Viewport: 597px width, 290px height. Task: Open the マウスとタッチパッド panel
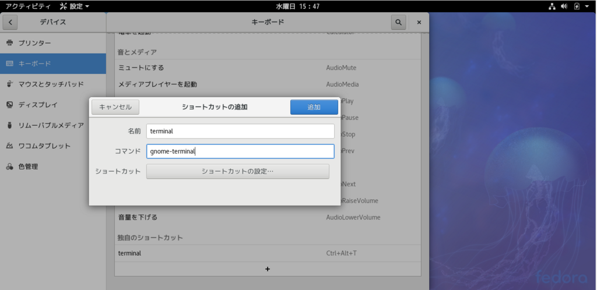coord(53,84)
